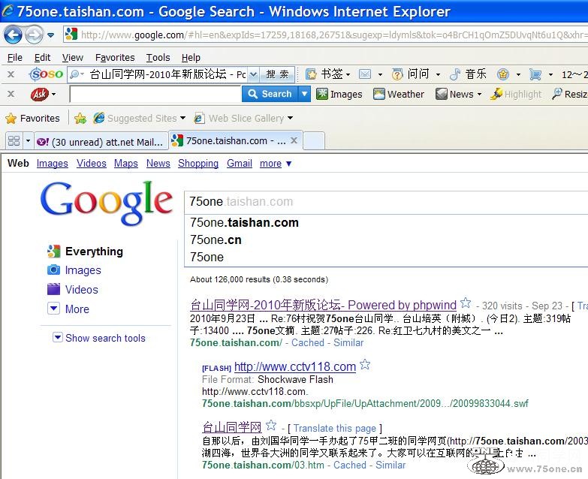Expand the Soso search box dropdown

click(253, 74)
